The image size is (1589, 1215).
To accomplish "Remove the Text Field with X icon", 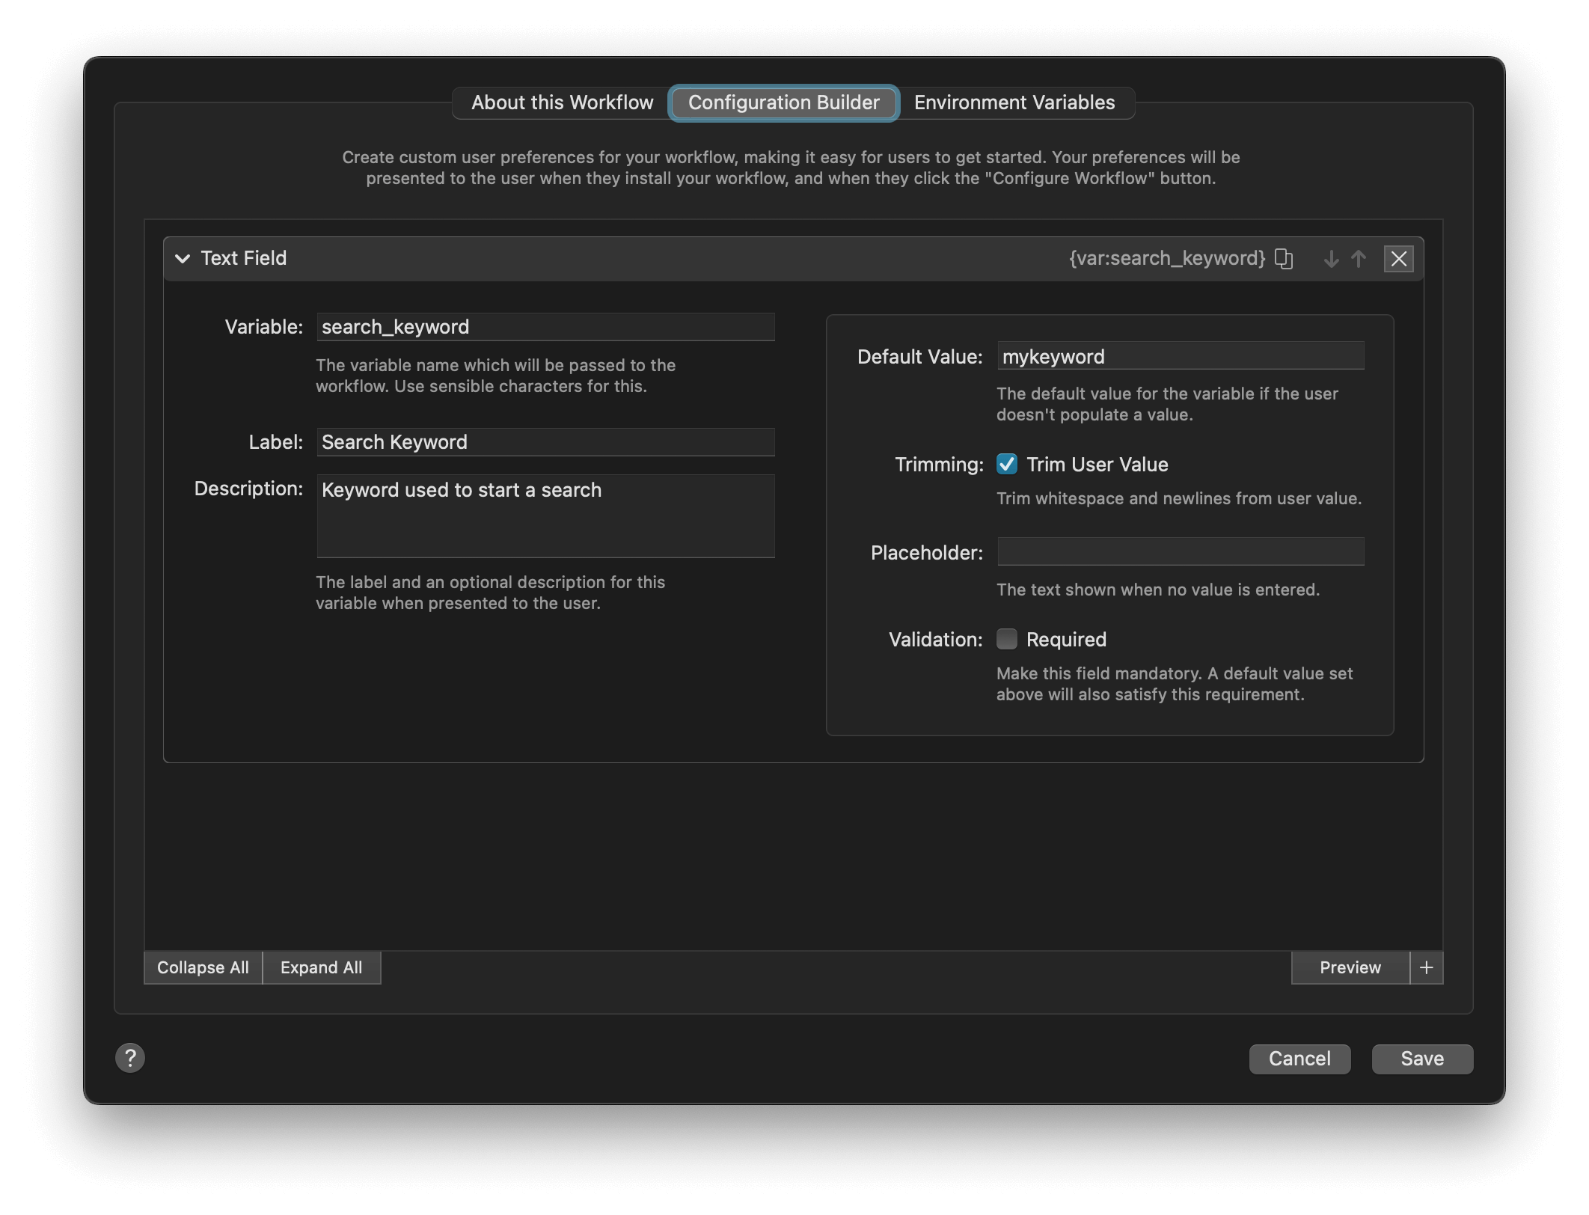I will click(1398, 259).
